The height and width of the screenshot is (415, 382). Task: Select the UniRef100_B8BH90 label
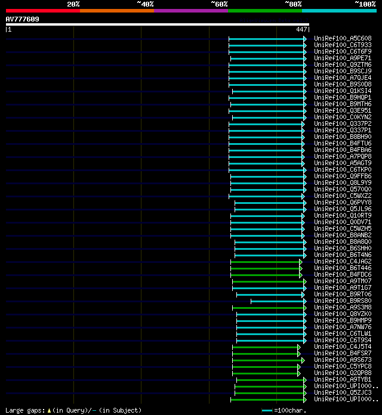[x=343, y=137]
